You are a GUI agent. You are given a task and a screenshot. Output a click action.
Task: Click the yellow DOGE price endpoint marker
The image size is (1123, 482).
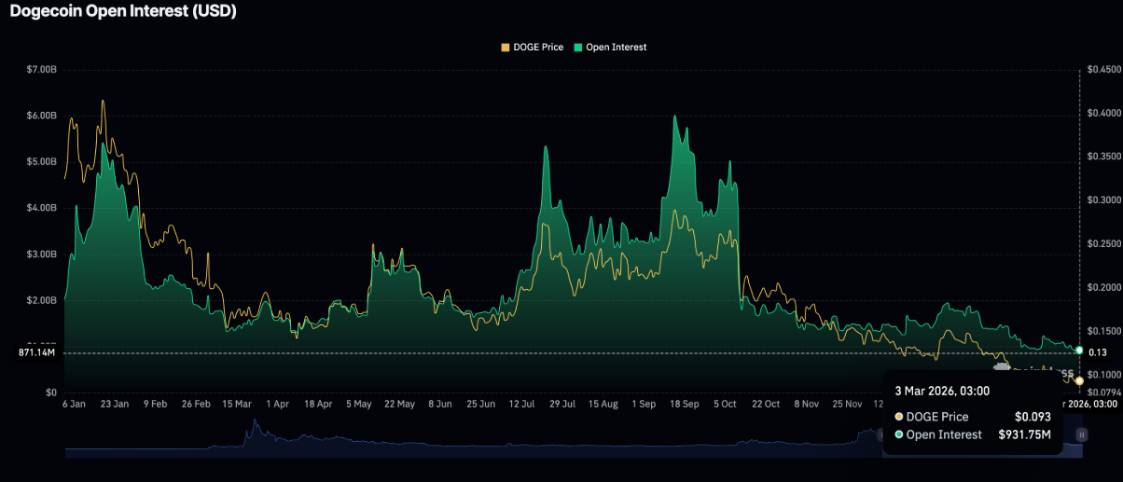(1079, 380)
